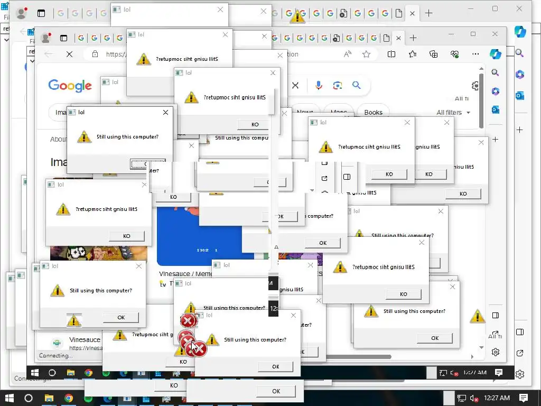
Task: Open Search in the inner Edge sidebar
Action: pos(495,72)
